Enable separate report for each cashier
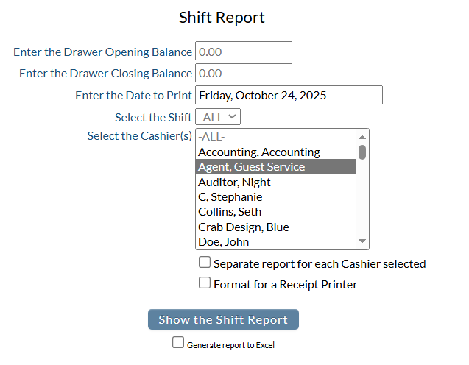 tap(205, 263)
